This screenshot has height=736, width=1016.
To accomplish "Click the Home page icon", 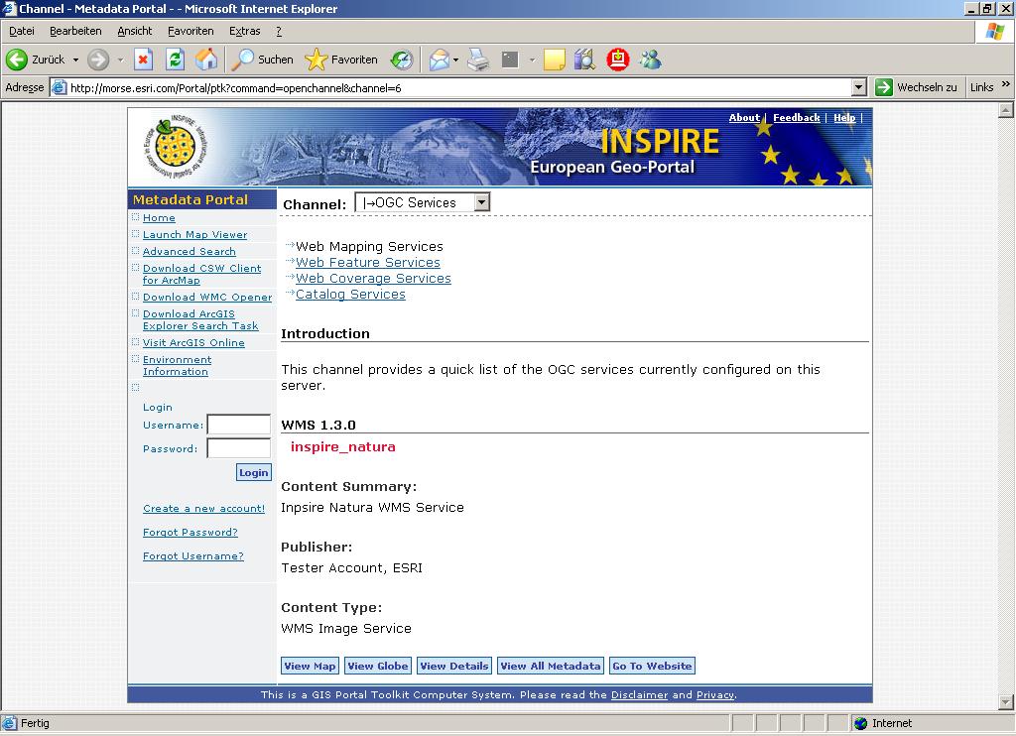I will (x=206, y=60).
